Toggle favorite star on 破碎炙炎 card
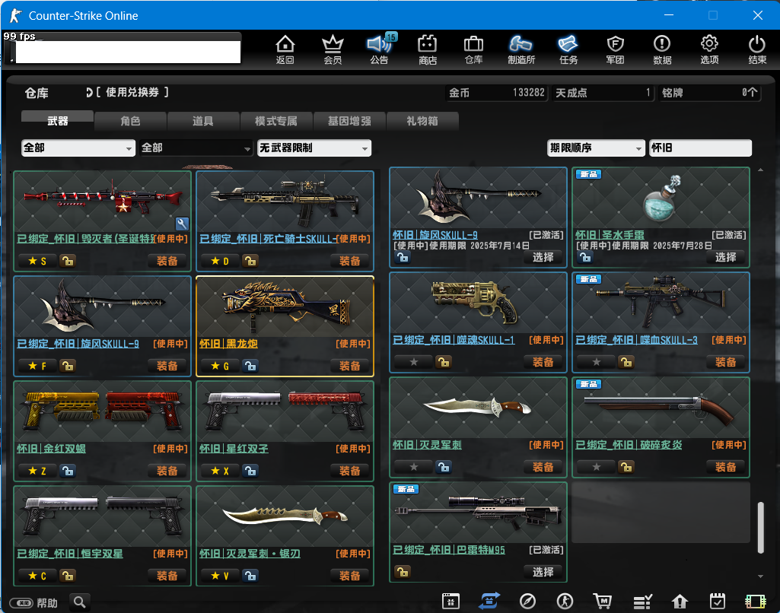This screenshot has height=613, width=780. 596,467
